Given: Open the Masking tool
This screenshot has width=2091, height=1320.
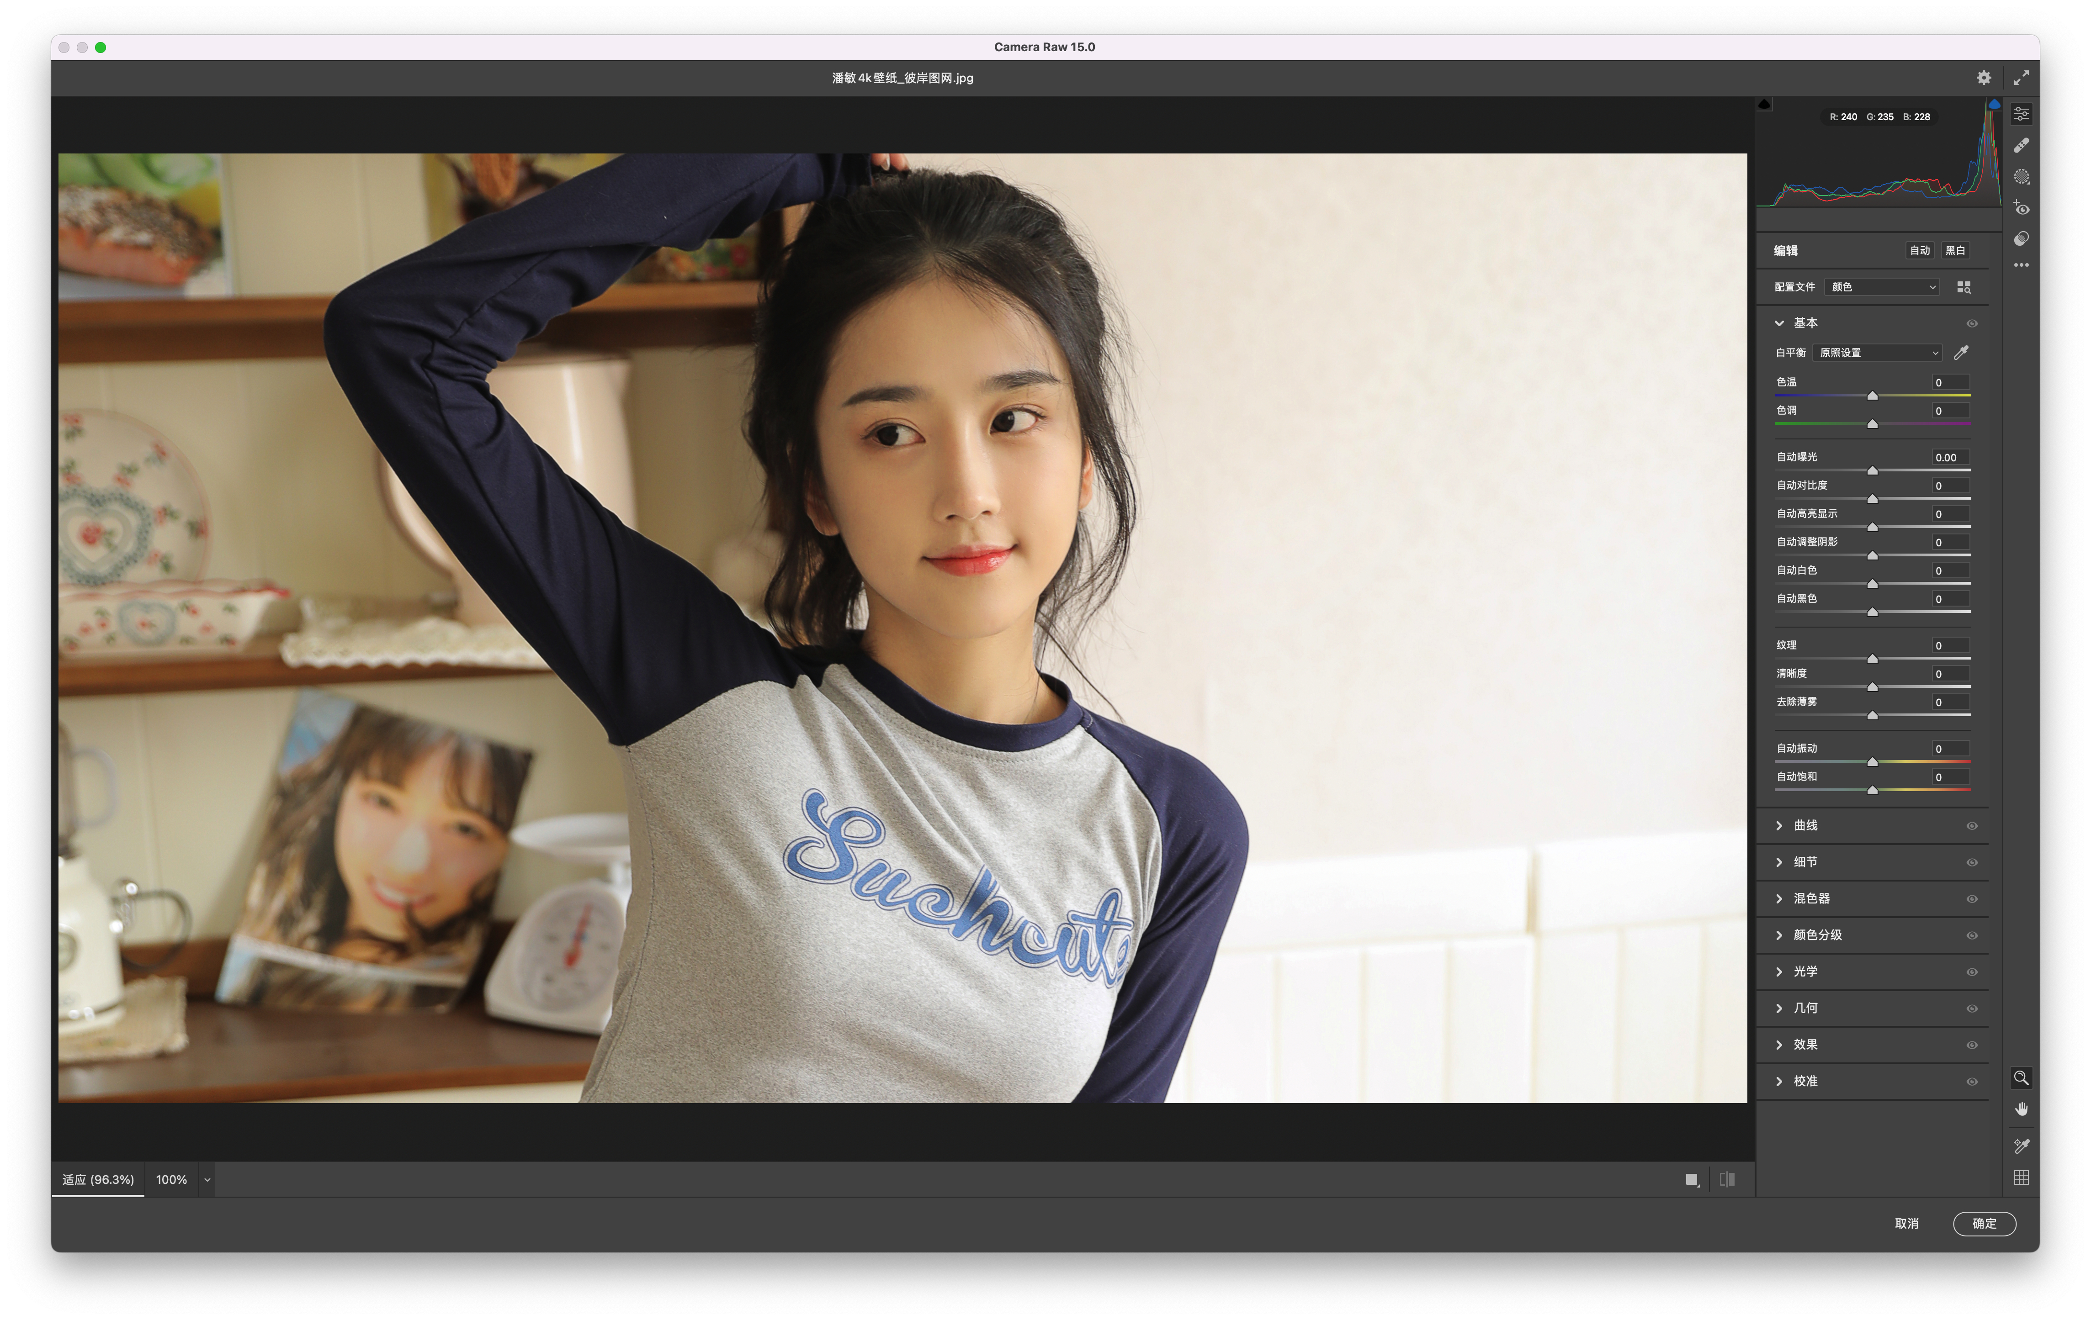Looking at the screenshot, I should (x=2021, y=176).
